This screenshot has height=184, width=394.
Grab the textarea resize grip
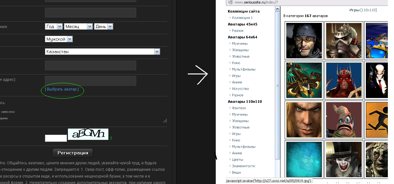pos(165,121)
